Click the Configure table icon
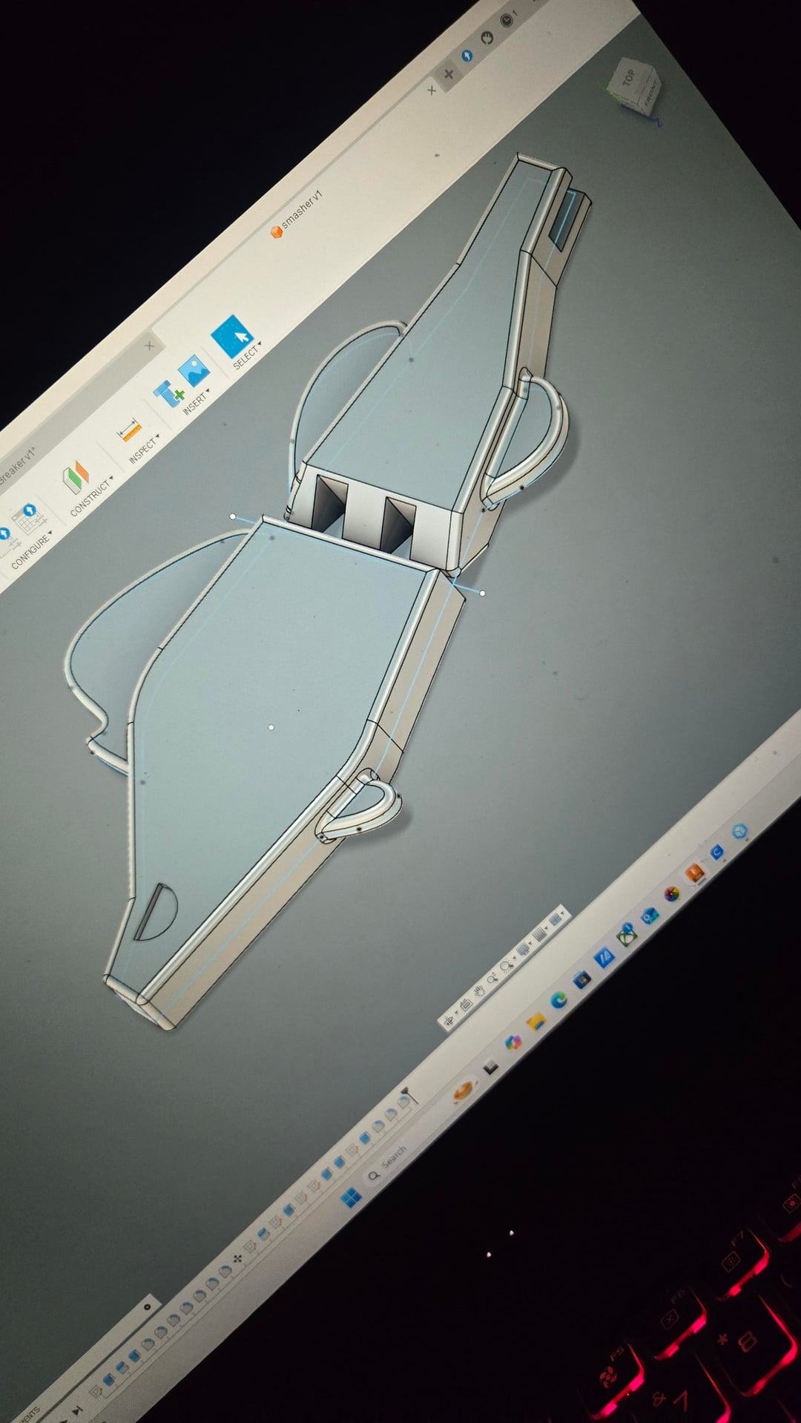 tap(28, 519)
